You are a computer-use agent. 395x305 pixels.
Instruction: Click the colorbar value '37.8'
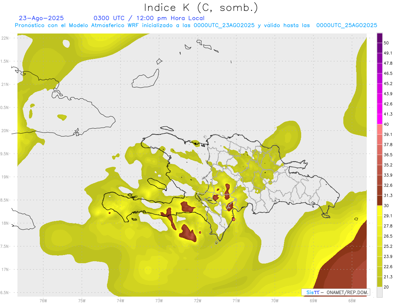388,144
